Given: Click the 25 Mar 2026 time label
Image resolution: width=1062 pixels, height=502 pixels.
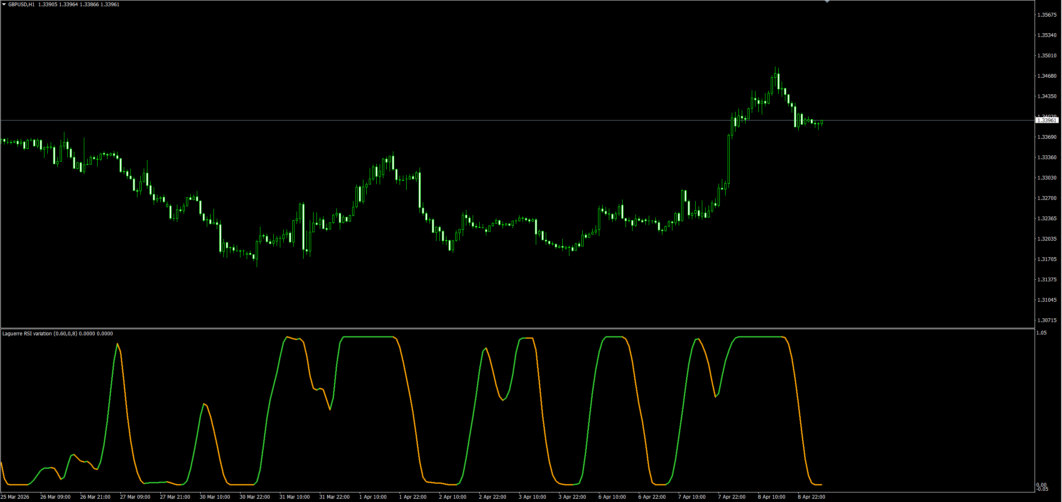Looking at the screenshot, I should [15, 497].
